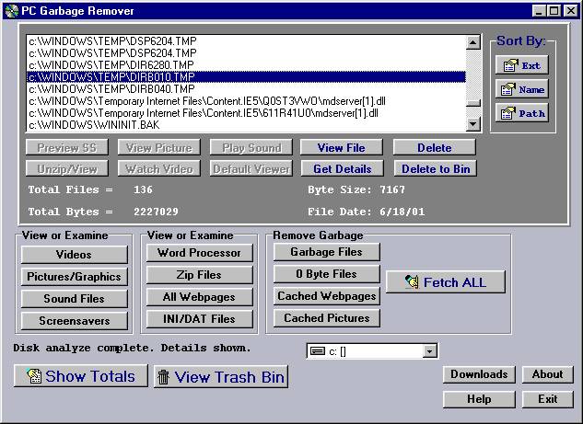
Task: Click the Watch Video button
Action: [x=159, y=169]
